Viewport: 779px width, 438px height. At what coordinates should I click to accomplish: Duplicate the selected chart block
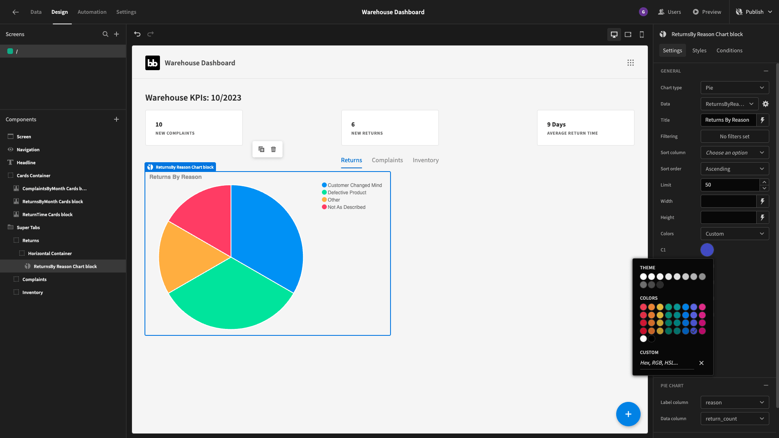(x=261, y=149)
